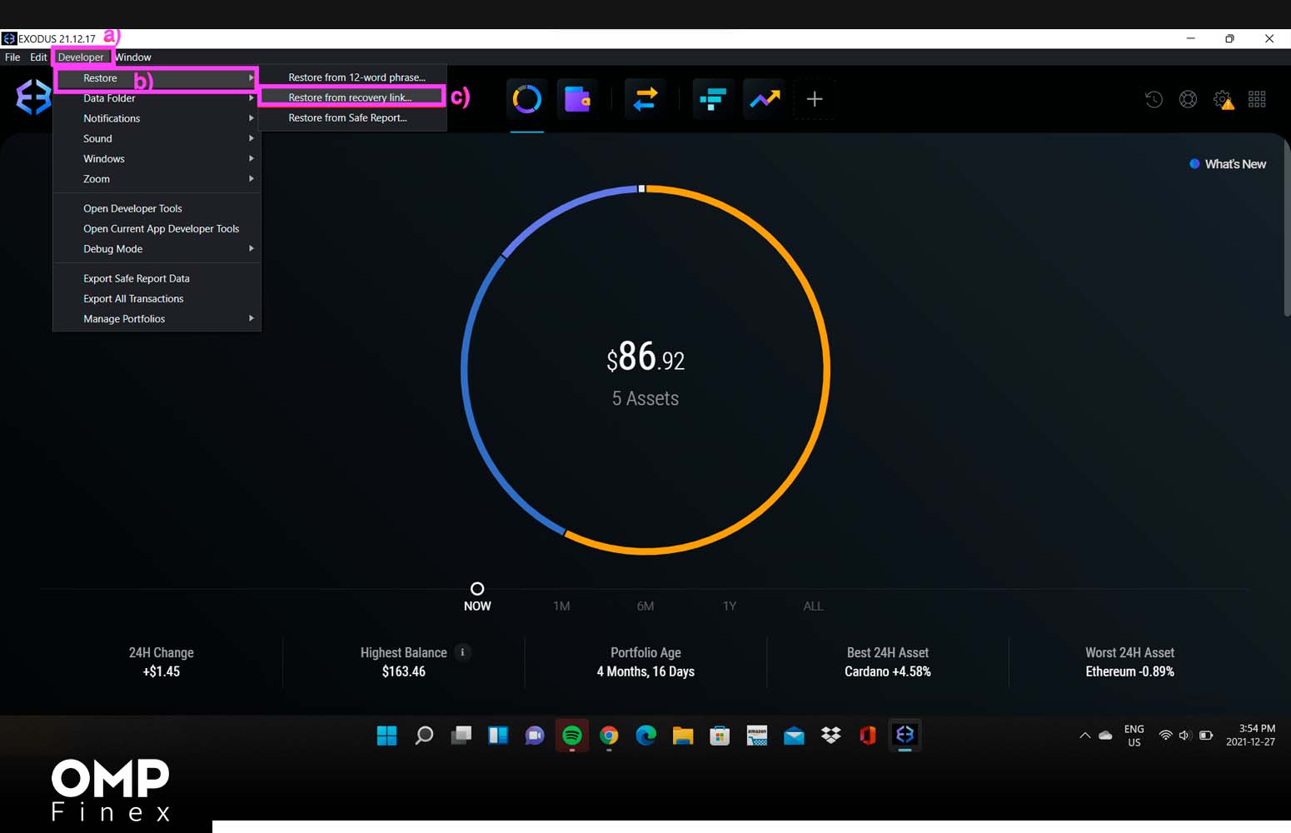Screen dimensions: 1291x833
Task: Open the ENG US language indicator
Action: (1134, 736)
